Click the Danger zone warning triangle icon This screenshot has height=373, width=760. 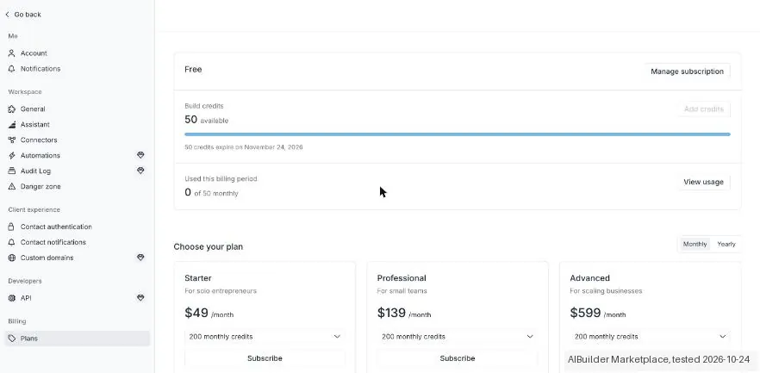pyautogui.click(x=12, y=186)
